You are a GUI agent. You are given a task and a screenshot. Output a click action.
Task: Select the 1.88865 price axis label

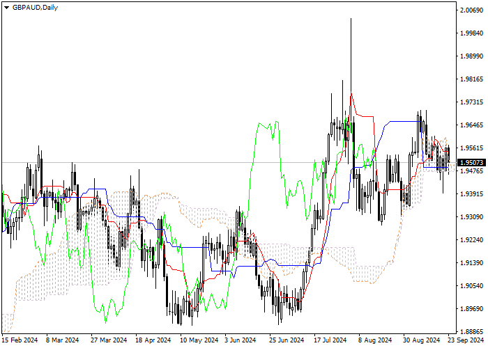pyautogui.click(x=471, y=331)
